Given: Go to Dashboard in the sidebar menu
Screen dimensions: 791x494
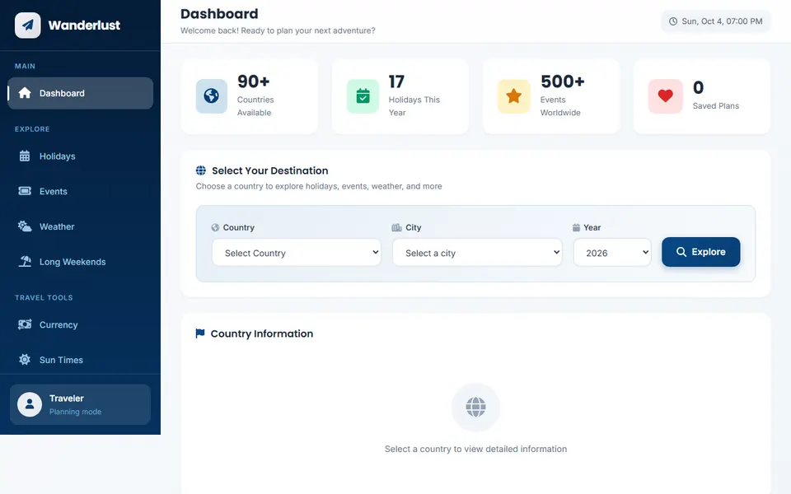Looking at the screenshot, I should (x=80, y=93).
